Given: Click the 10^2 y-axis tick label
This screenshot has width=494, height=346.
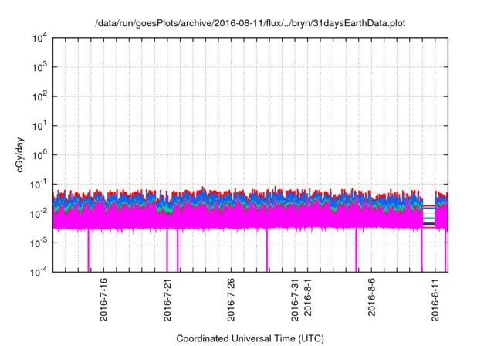Looking at the screenshot, I should [x=39, y=97].
